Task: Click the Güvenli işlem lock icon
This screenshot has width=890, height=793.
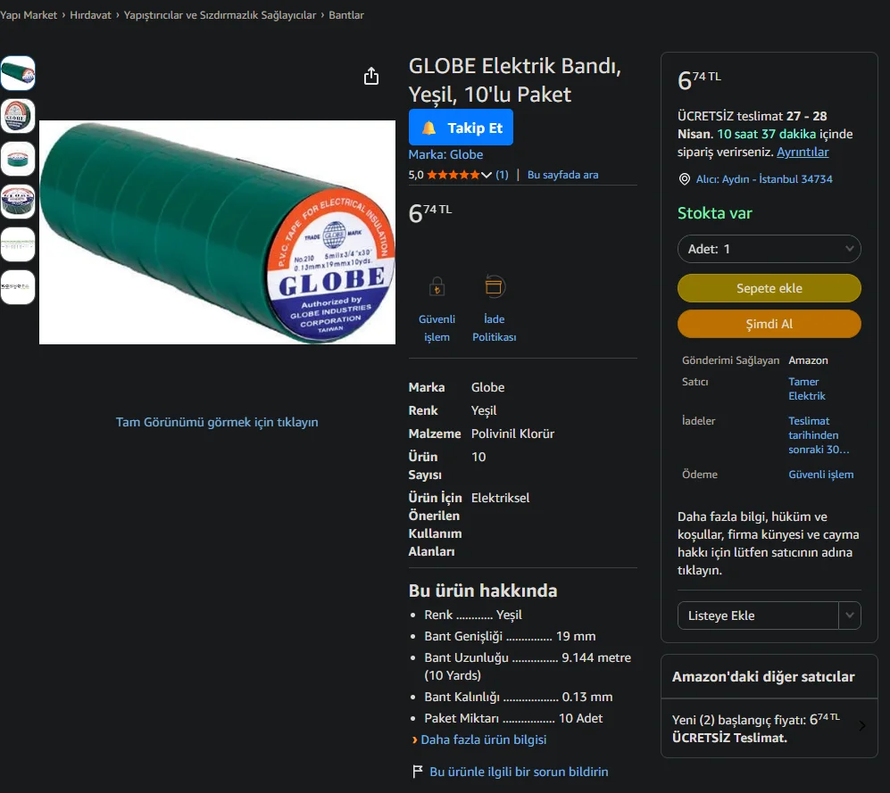Action: click(437, 287)
